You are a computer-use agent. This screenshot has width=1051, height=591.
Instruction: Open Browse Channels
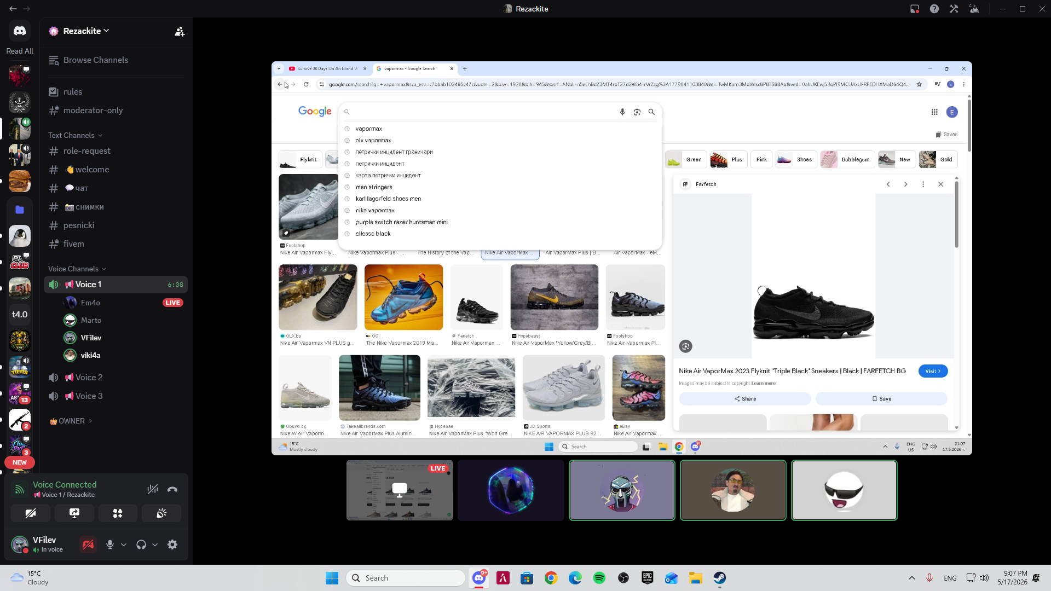116,60
